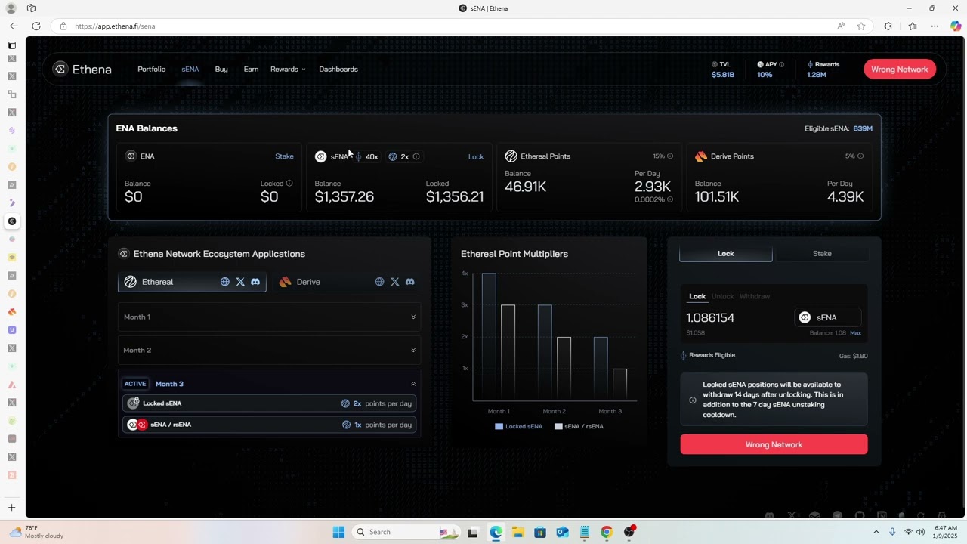Select the Ethereal application tab
967x544 pixels.
click(192, 282)
